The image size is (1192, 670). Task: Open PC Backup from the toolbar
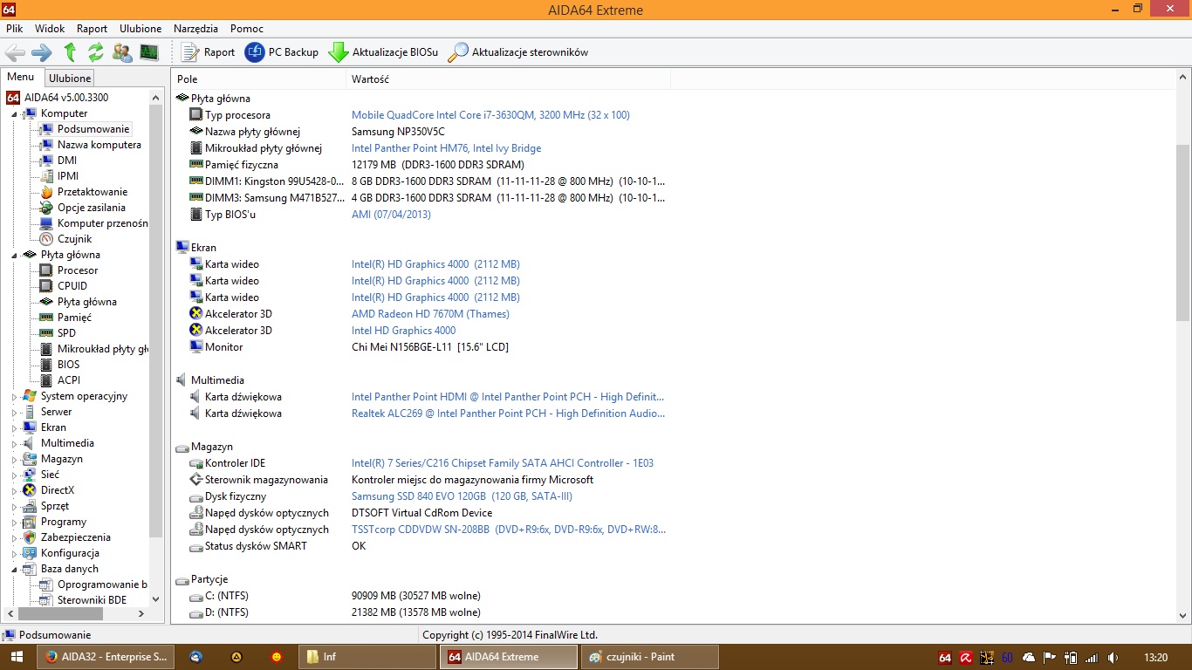point(281,52)
